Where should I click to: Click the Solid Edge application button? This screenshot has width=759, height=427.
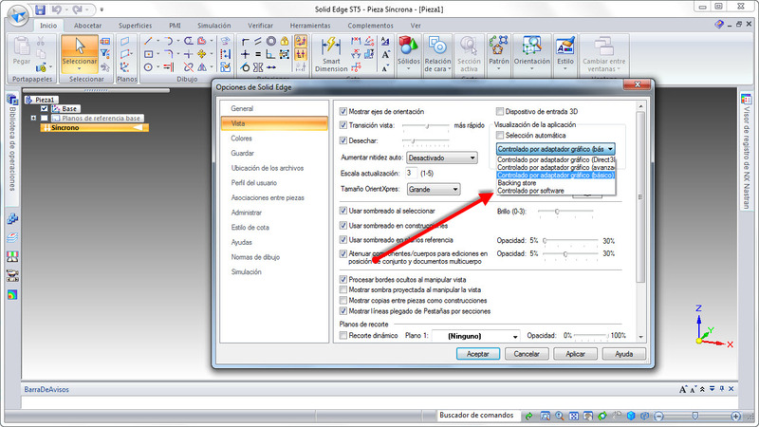[19, 15]
